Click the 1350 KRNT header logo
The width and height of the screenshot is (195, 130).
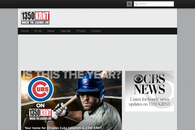pos(35,18)
